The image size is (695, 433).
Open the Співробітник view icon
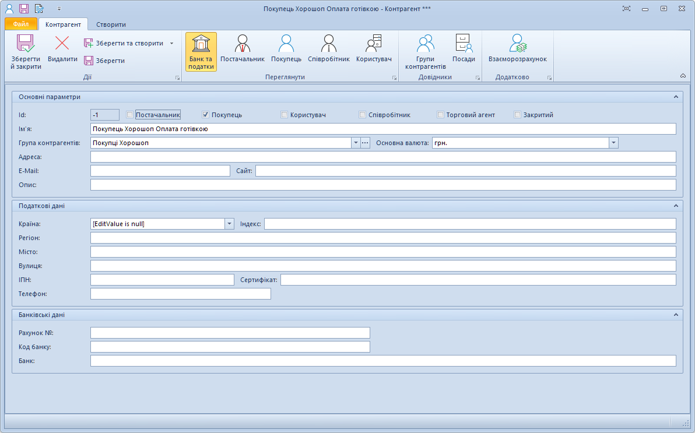pos(328,44)
